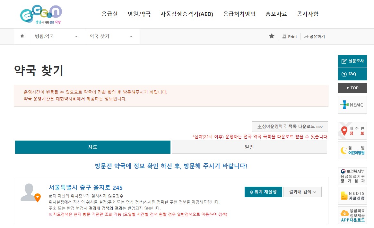Jump to top using the TOP icon

[x=352, y=88]
